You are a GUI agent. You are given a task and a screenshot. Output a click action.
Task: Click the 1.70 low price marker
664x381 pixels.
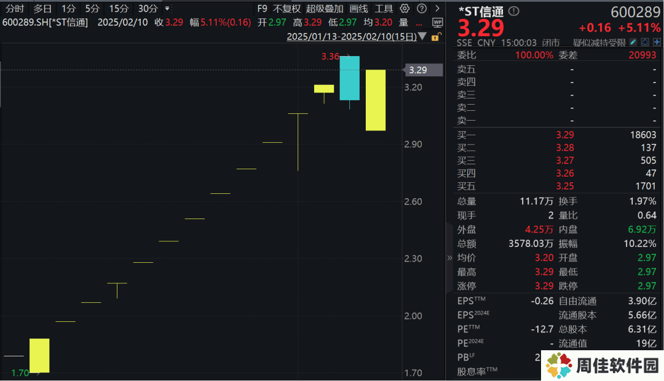pos(20,373)
